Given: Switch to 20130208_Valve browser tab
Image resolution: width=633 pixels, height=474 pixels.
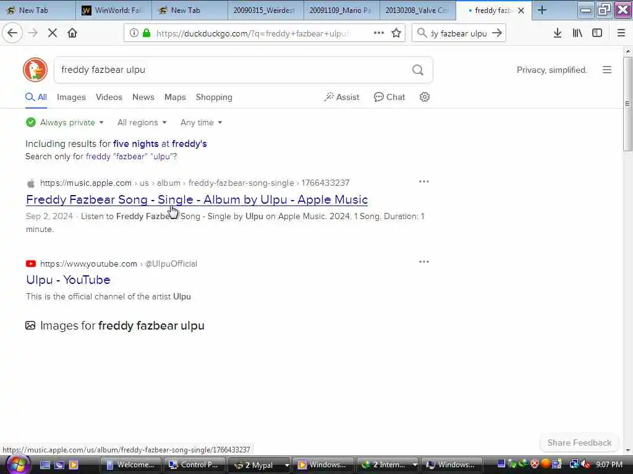Looking at the screenshot, I should 417,10.
